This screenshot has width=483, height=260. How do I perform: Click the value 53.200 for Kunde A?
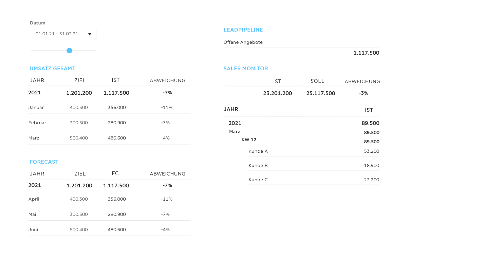[x=372, y=151]
